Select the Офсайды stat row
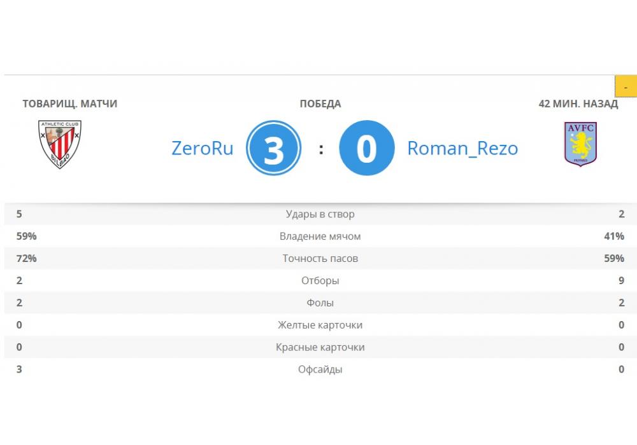637x445 pixels. click(x=320, y=369)
